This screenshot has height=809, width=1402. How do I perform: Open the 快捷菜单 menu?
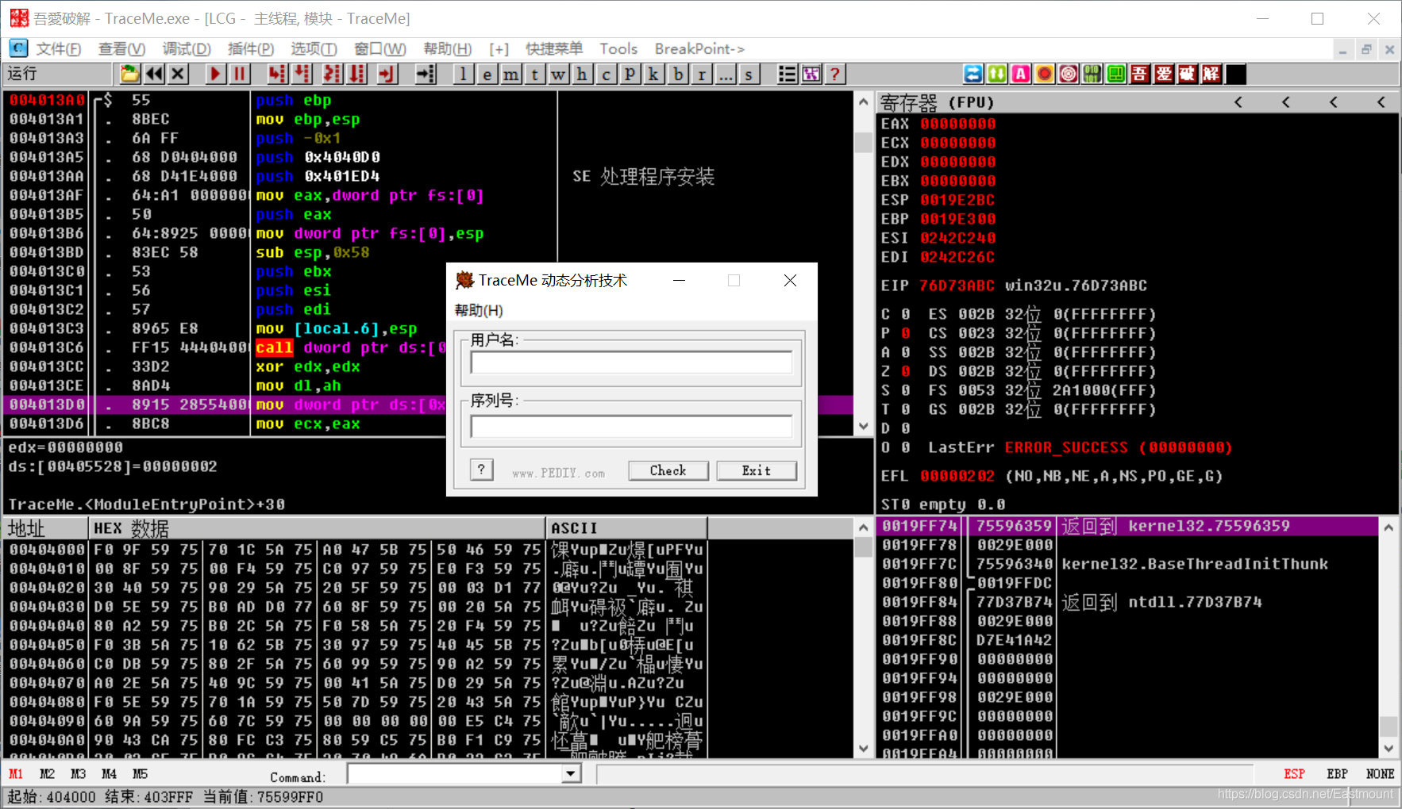[x=554, y=49]
